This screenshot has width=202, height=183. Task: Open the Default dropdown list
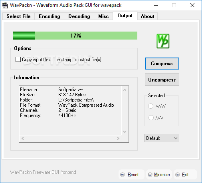click(162, 138)
